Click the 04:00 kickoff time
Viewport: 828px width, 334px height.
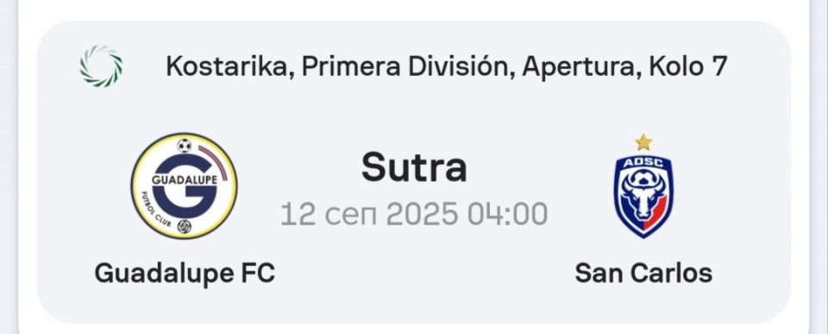coord(507,215)
